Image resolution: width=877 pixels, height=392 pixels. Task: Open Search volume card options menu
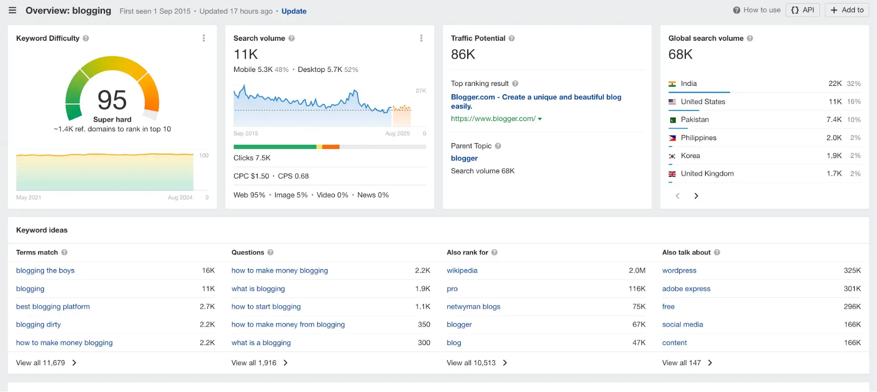click(421, 38)
